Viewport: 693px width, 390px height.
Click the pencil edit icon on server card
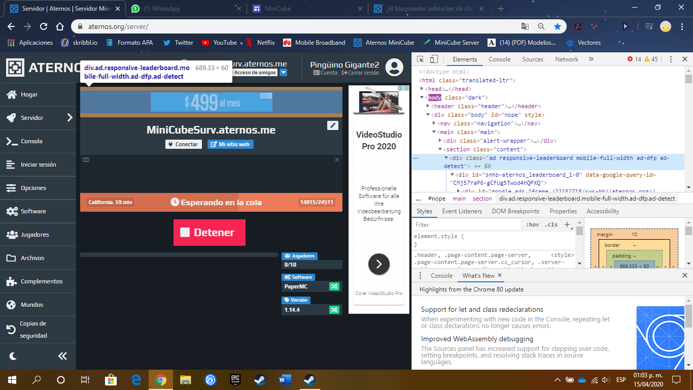pyautogui.click(x=333, y=125)
